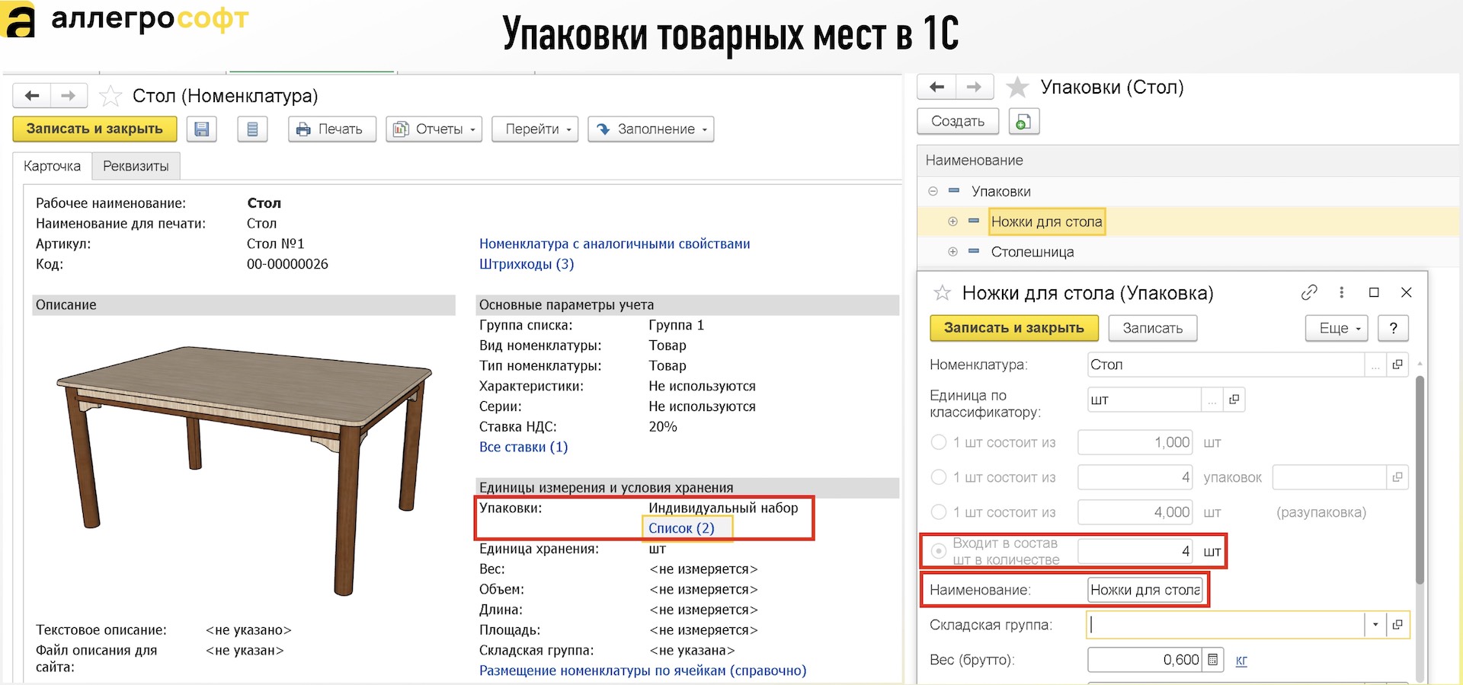Open the Штрихкоды (3) link

tap(527, 264)
